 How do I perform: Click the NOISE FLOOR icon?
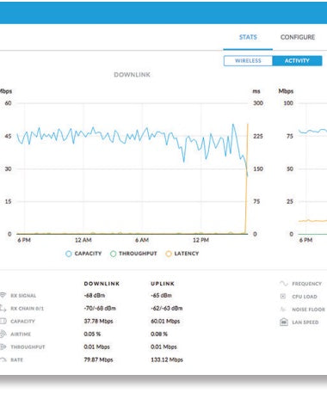[x=283, y=310]
